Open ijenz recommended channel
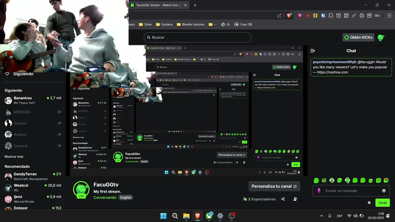Screen dimensions: 395x222 (x=33, y=199)
